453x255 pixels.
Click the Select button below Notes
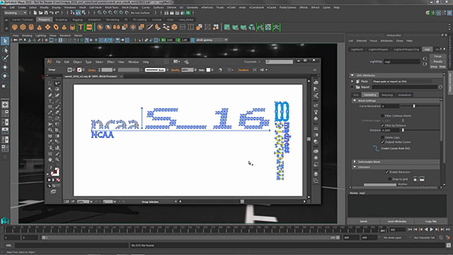(363, 221)
